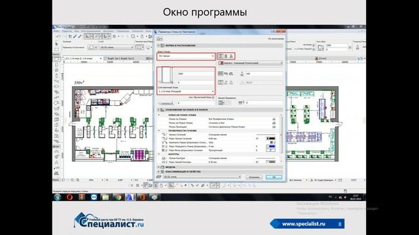Screen dimensions: 419x235
Task: Select the Door tool in the toolbox
Action: [x=57, y=65]
